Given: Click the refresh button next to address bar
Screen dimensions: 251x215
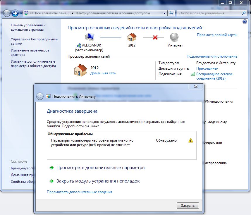Looking at the screenshot, I should tap(171, 13).
